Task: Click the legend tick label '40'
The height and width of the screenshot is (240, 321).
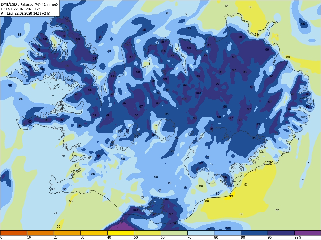Action: click(x=109, y=237)
